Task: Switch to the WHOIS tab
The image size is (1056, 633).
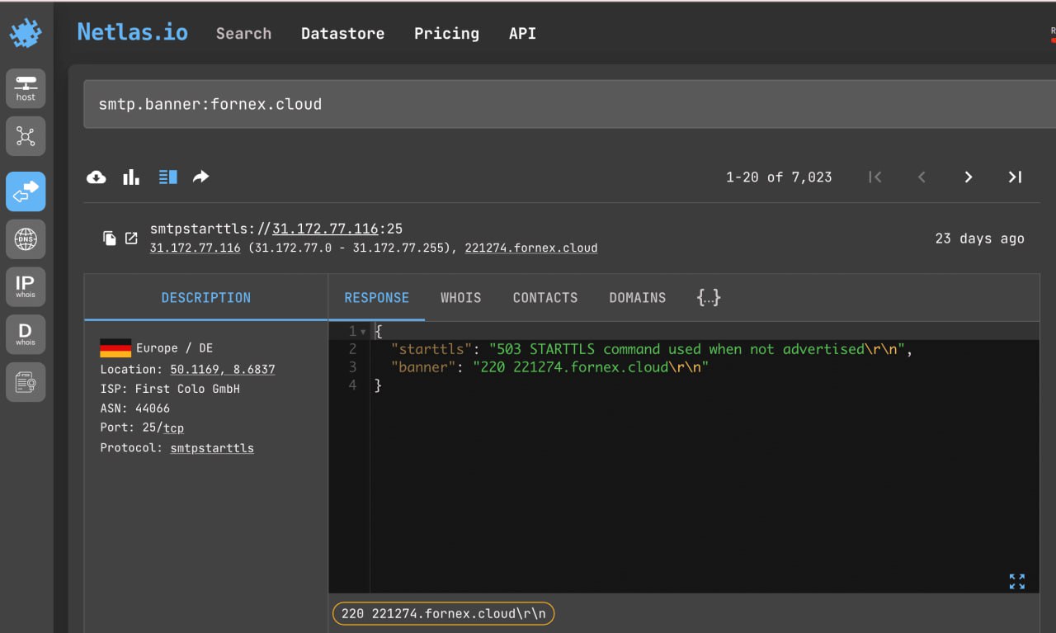Action: (x=460, y=297)
